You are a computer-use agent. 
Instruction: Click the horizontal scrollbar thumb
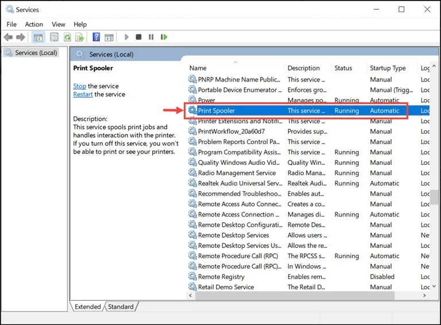(x=295, y=295)
